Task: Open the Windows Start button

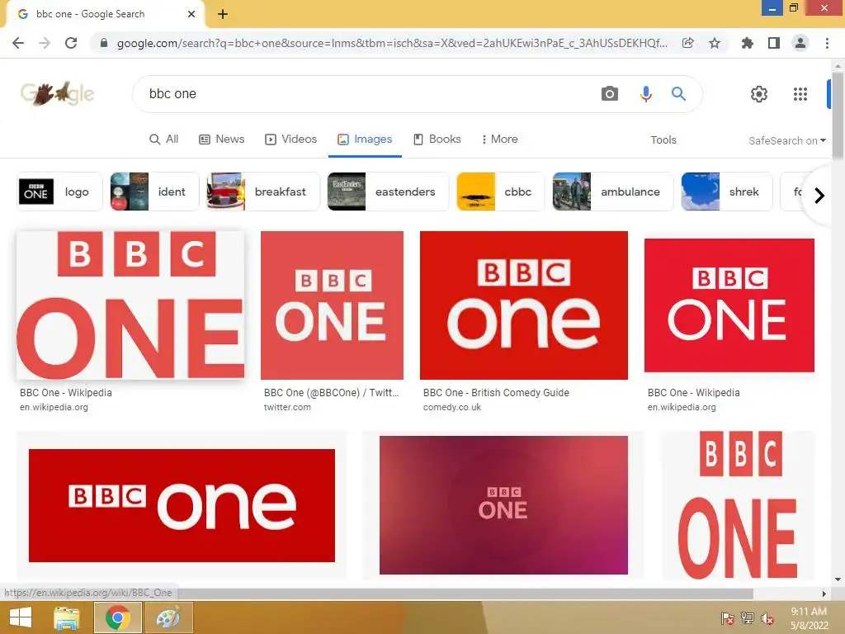Action: tap(21, 617)
